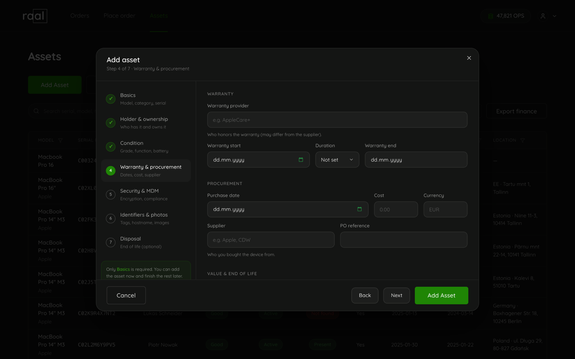Go to Condition step
Image resolution: width=575 pixels, height=359 pixels.
coord(146,146)
